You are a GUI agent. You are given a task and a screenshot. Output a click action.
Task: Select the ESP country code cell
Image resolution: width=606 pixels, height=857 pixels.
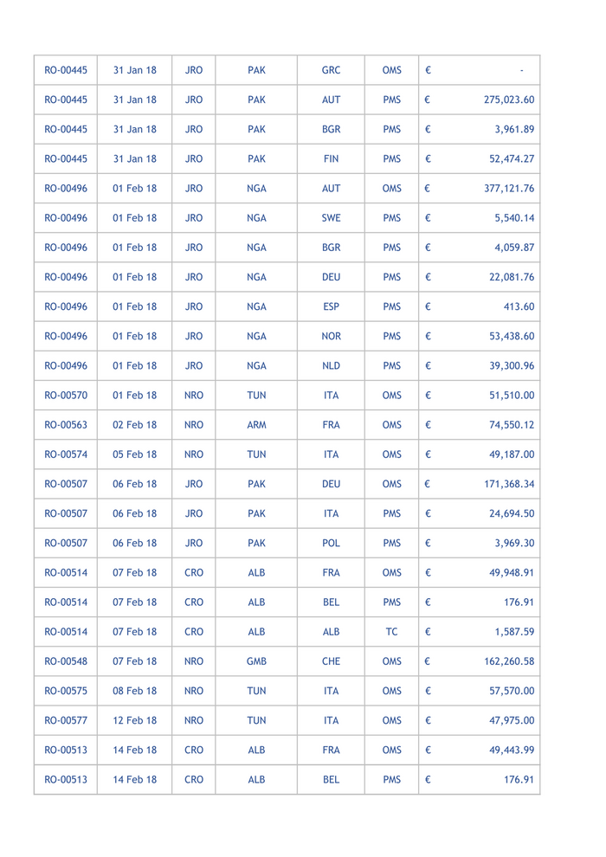[x=331, y=306]
